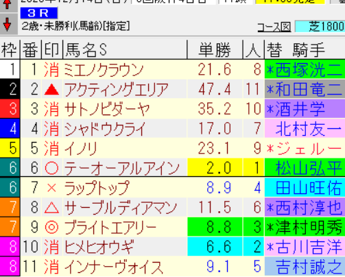Open jockey ジェルー cell
Image resolution: width=345 pixels, height=277 pixels.
(x=305, y=148)
